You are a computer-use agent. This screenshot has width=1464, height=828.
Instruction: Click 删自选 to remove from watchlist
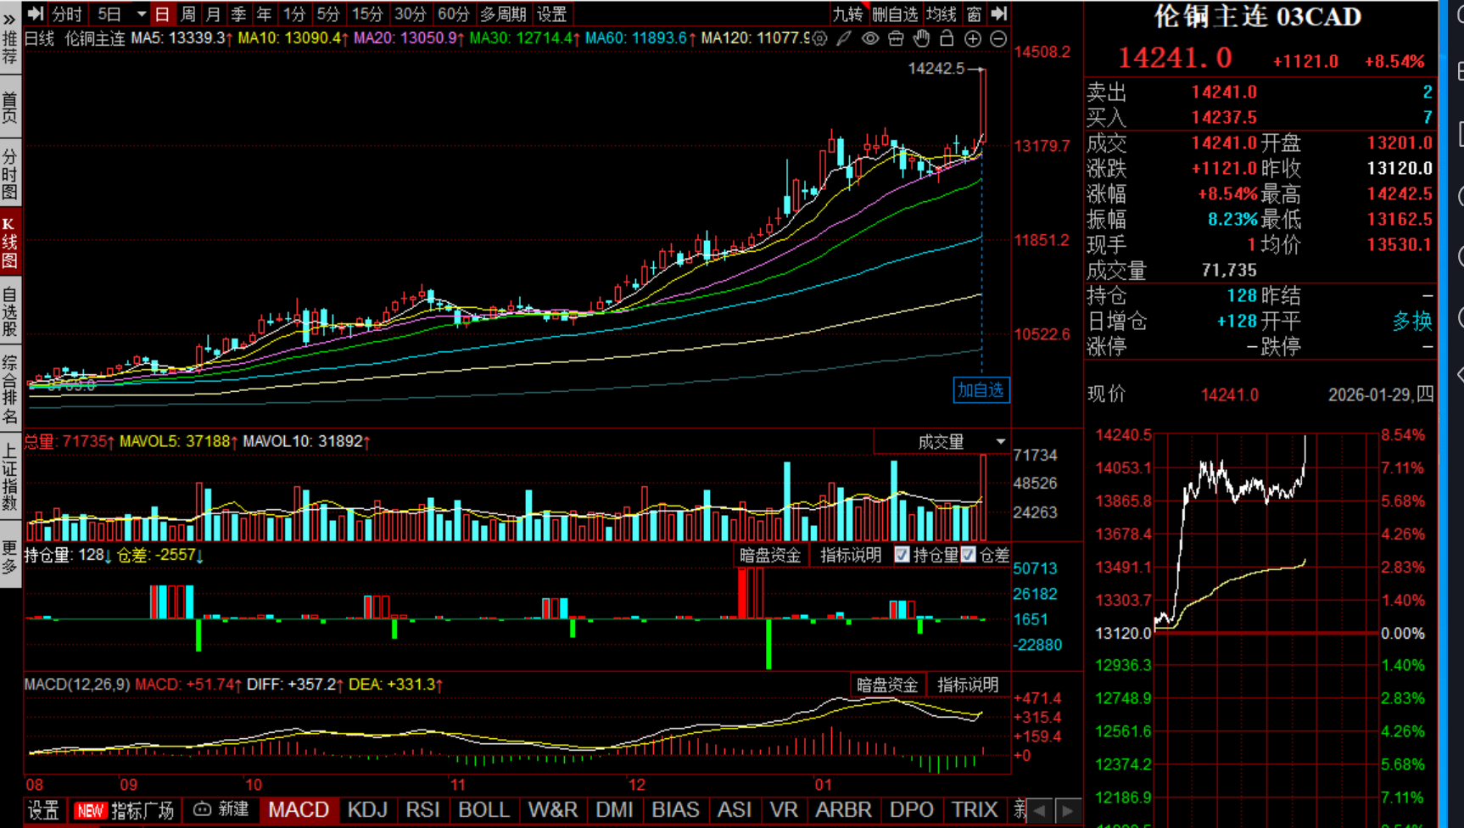(x=895, y=14)
